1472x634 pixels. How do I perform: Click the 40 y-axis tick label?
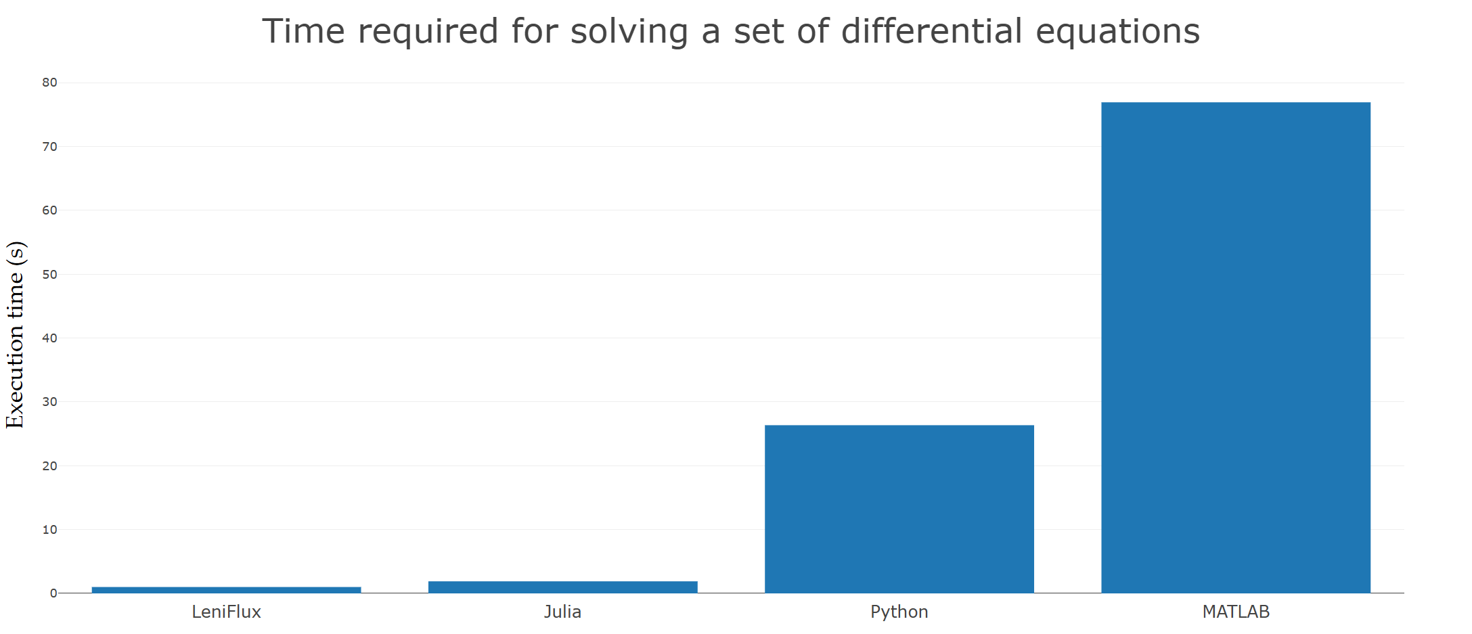49,338
